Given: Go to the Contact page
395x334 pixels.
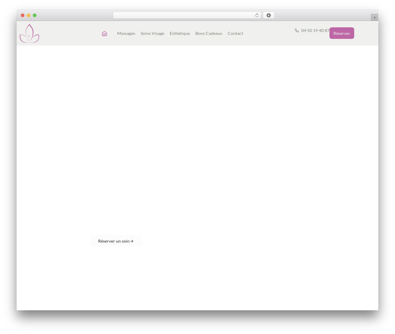Looking at the screenshot, I should (235, 33).
